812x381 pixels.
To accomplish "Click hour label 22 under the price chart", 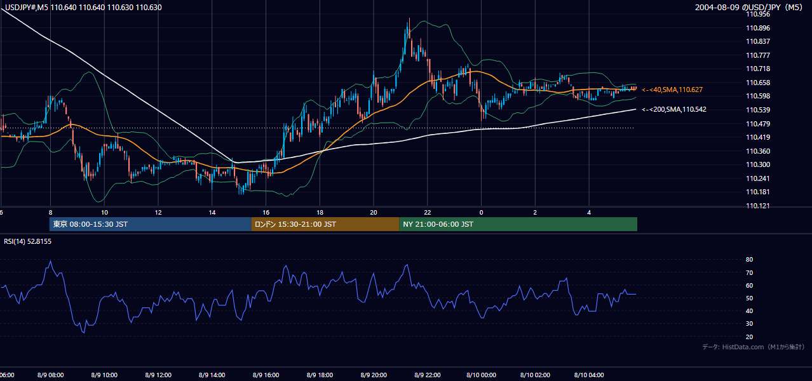I will tap(428, 212).
